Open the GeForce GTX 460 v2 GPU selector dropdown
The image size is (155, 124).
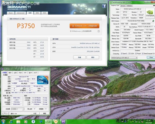point(124,58)
